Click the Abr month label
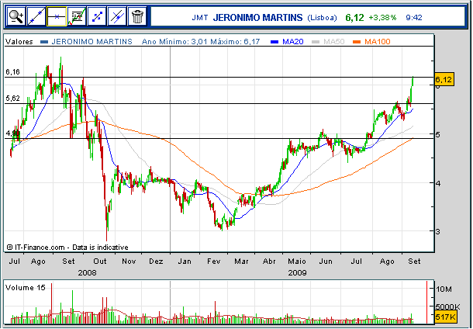 tap(269, 261)
